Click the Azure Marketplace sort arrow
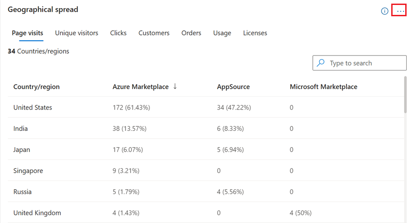407x223 pixels. pos(175,87)
